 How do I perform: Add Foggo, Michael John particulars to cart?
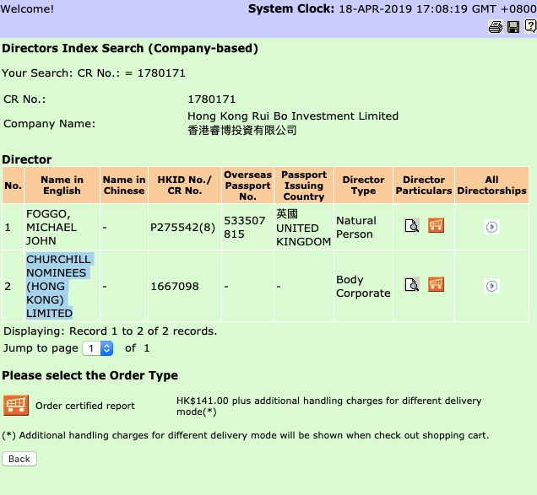(436, 226)
